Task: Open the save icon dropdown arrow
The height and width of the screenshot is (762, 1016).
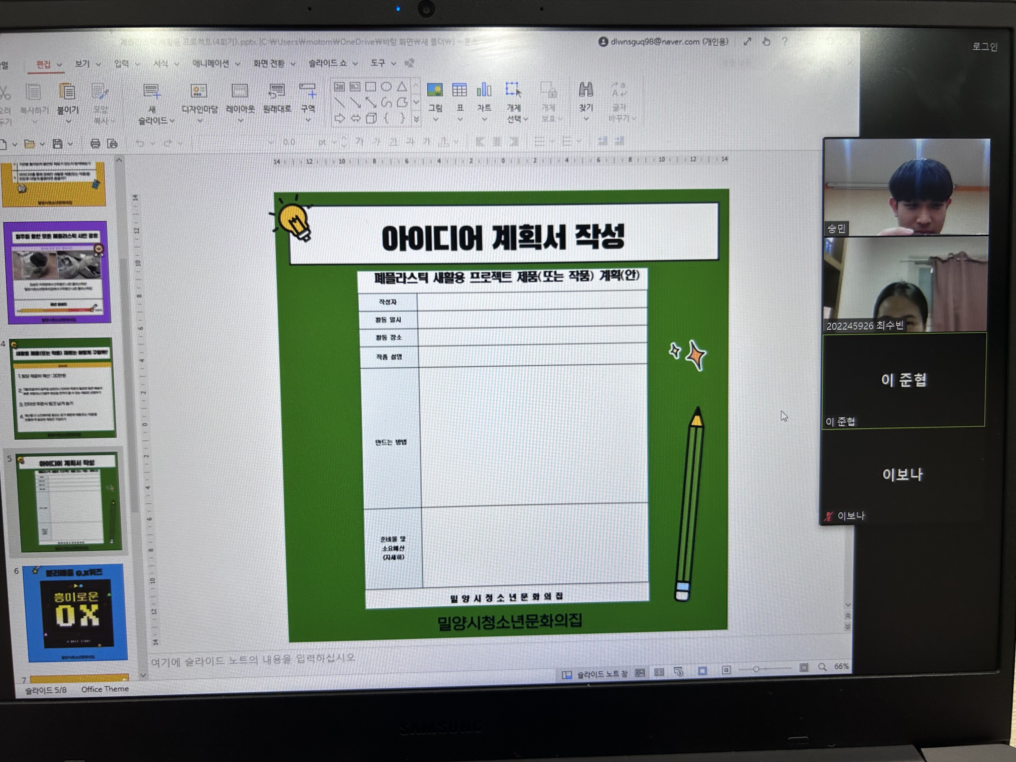Action: pyautogui.click(x=70, y=144)
